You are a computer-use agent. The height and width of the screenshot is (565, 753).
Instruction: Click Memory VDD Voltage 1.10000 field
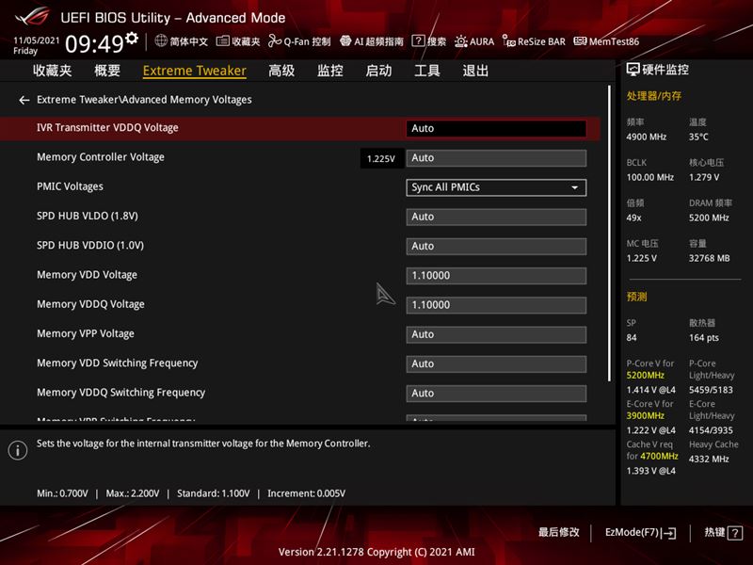tap(496, 276)
